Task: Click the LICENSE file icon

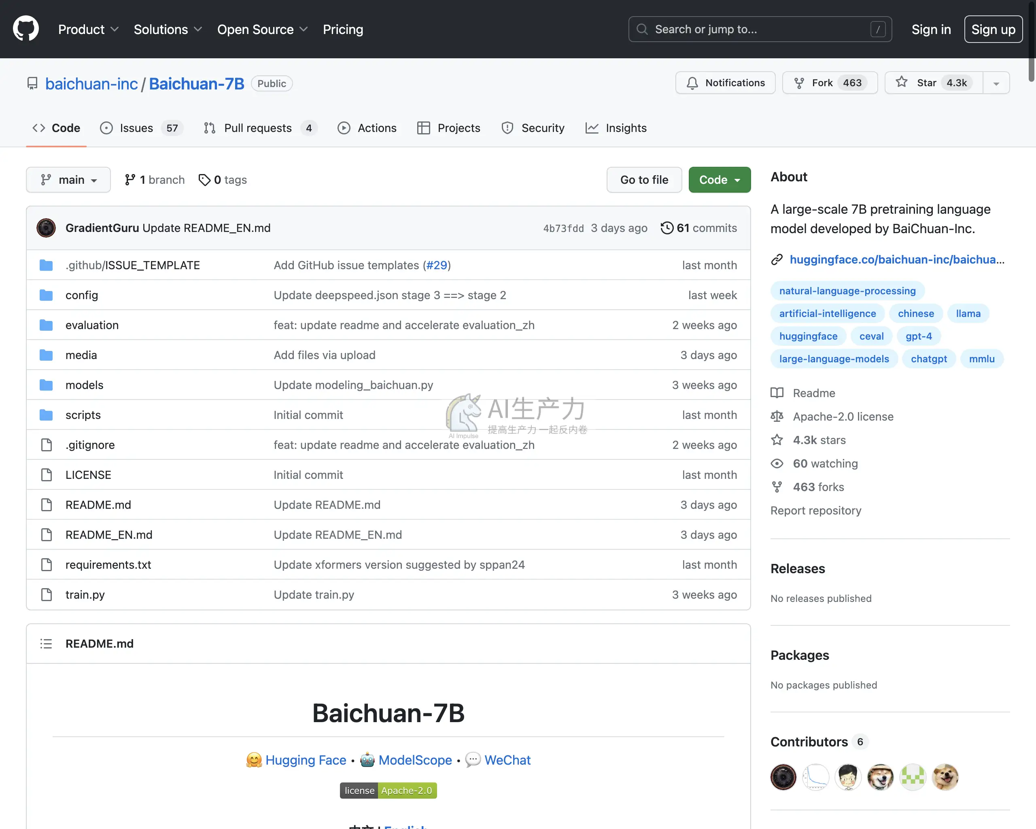Action: point(47,475)
